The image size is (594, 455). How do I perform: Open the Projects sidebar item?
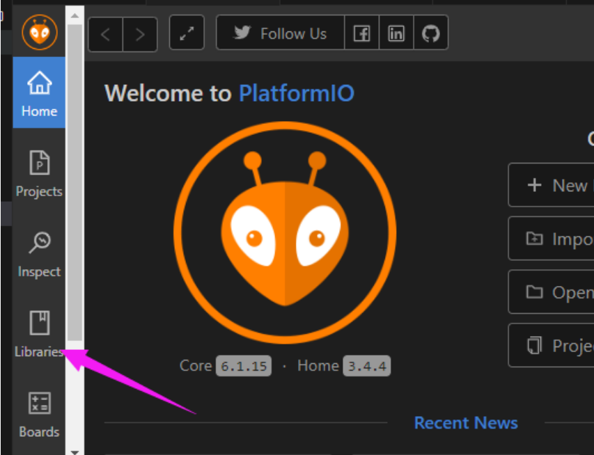pyautogui.click(x=39, y=173)
